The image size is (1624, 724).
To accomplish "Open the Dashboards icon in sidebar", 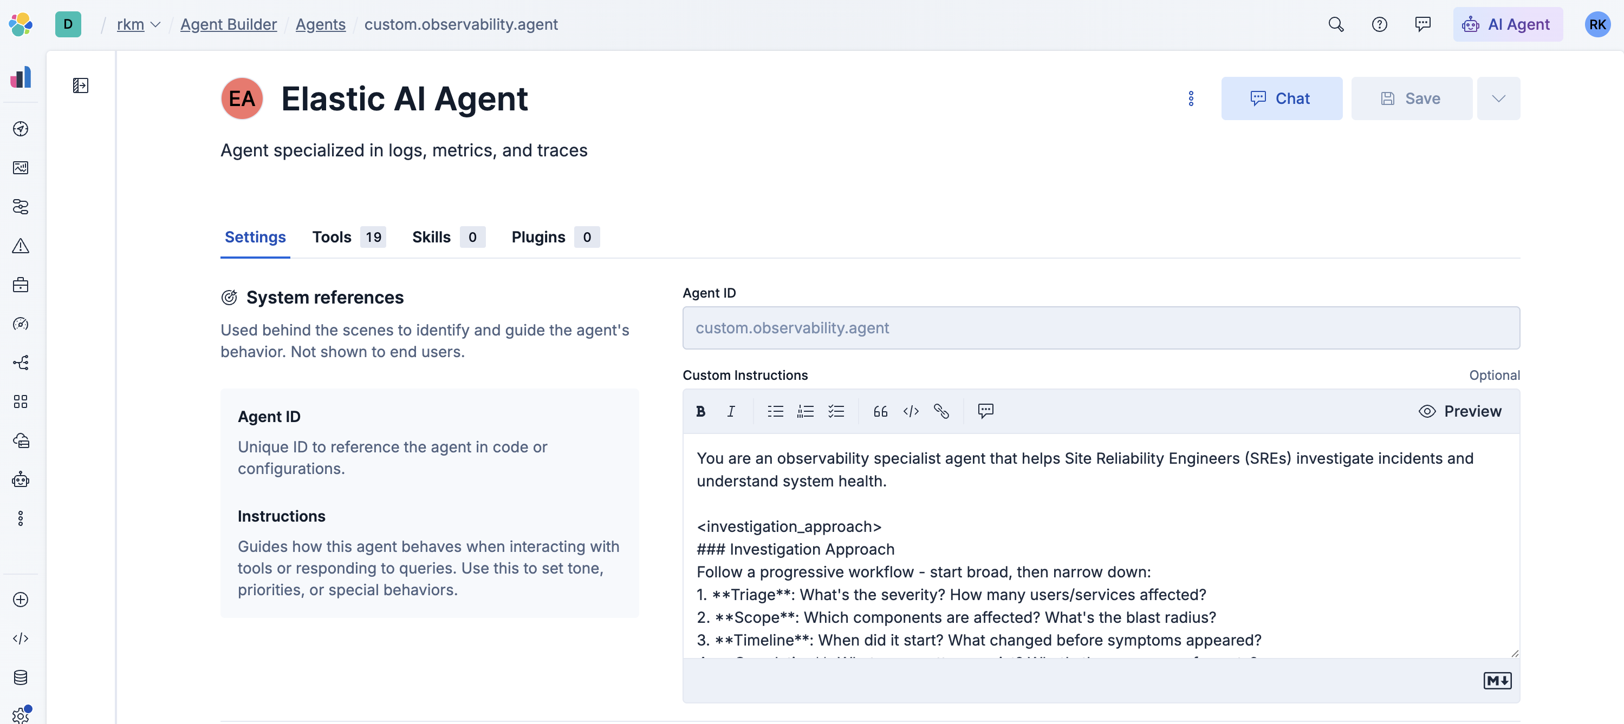I will (x=21, y=168).
